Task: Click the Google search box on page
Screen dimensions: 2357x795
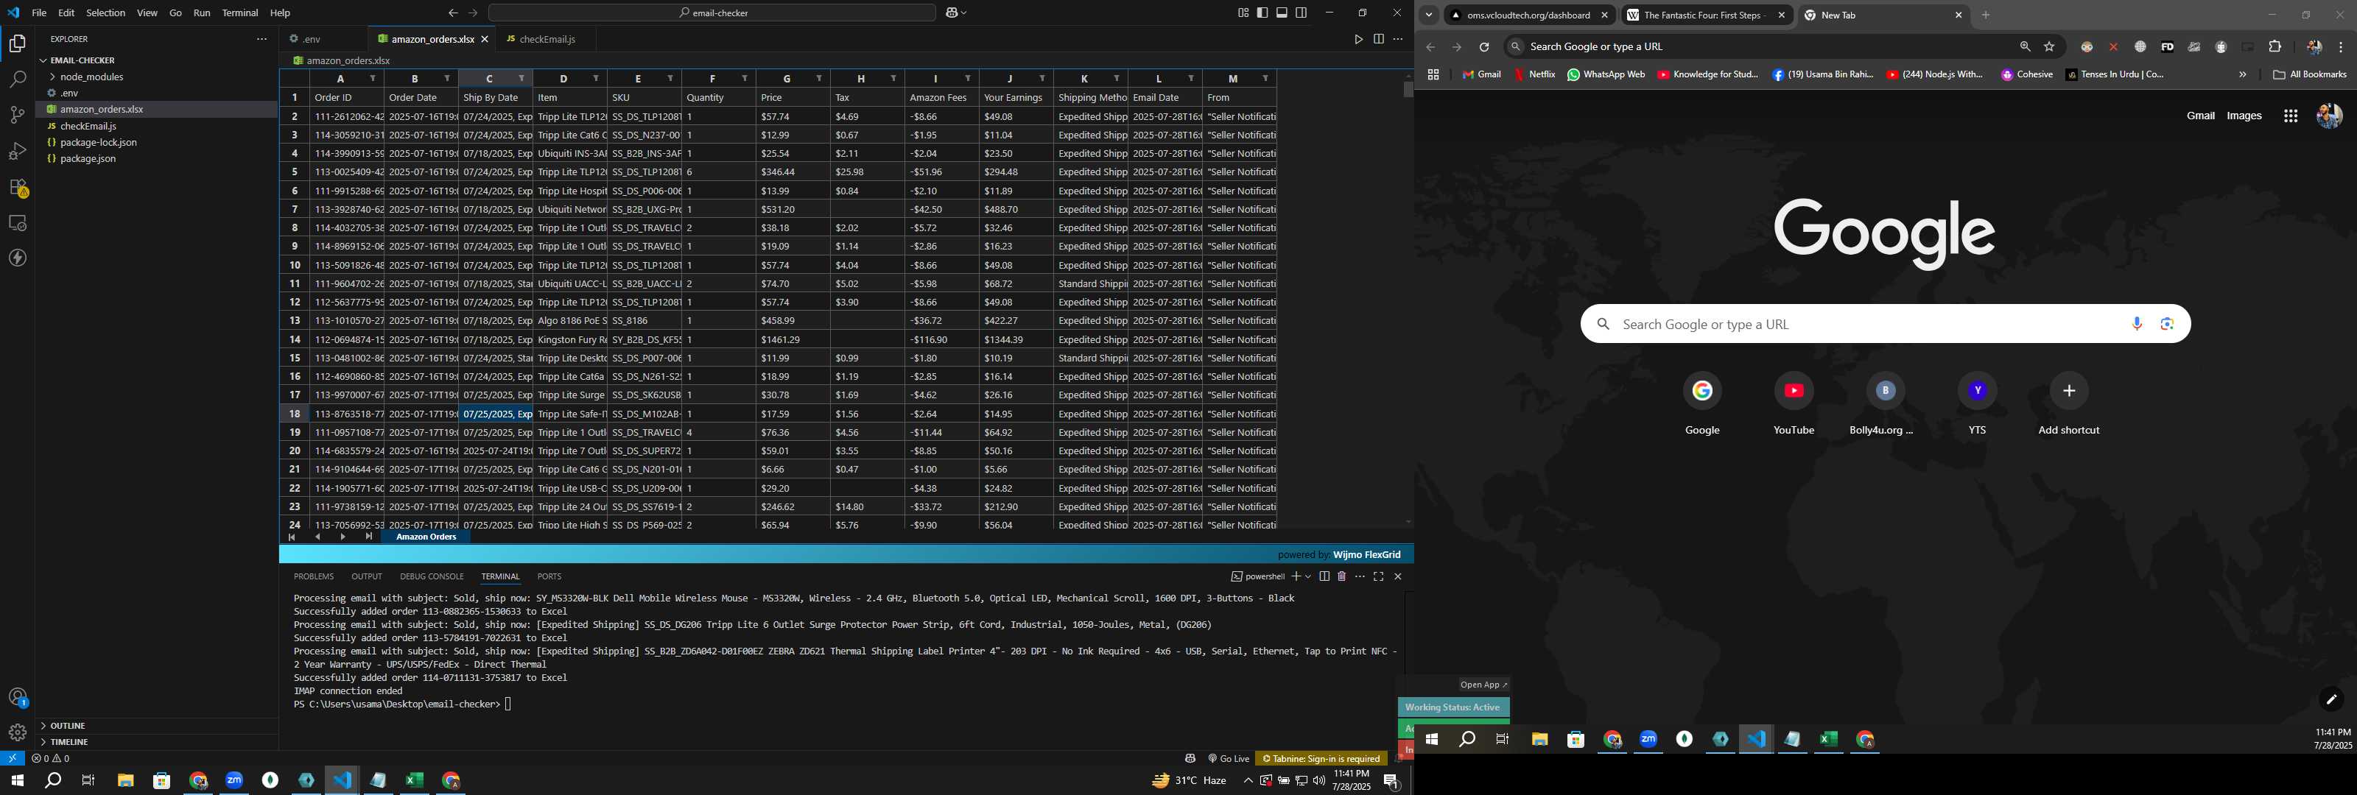Action: point(1885,324)
